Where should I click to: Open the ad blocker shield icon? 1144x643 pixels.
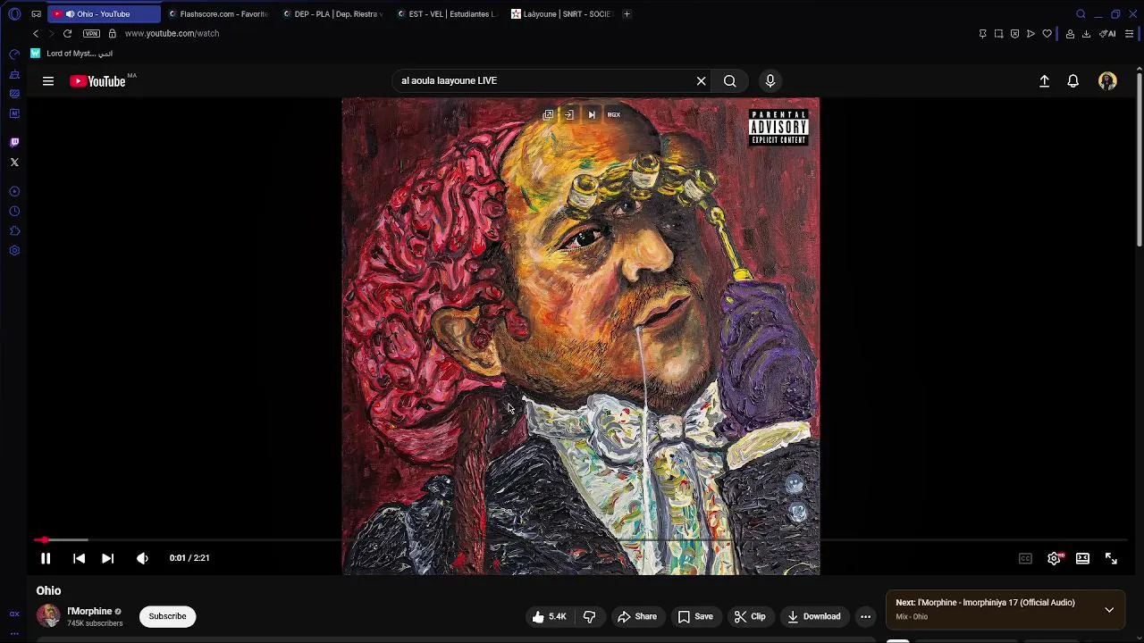1014,34
